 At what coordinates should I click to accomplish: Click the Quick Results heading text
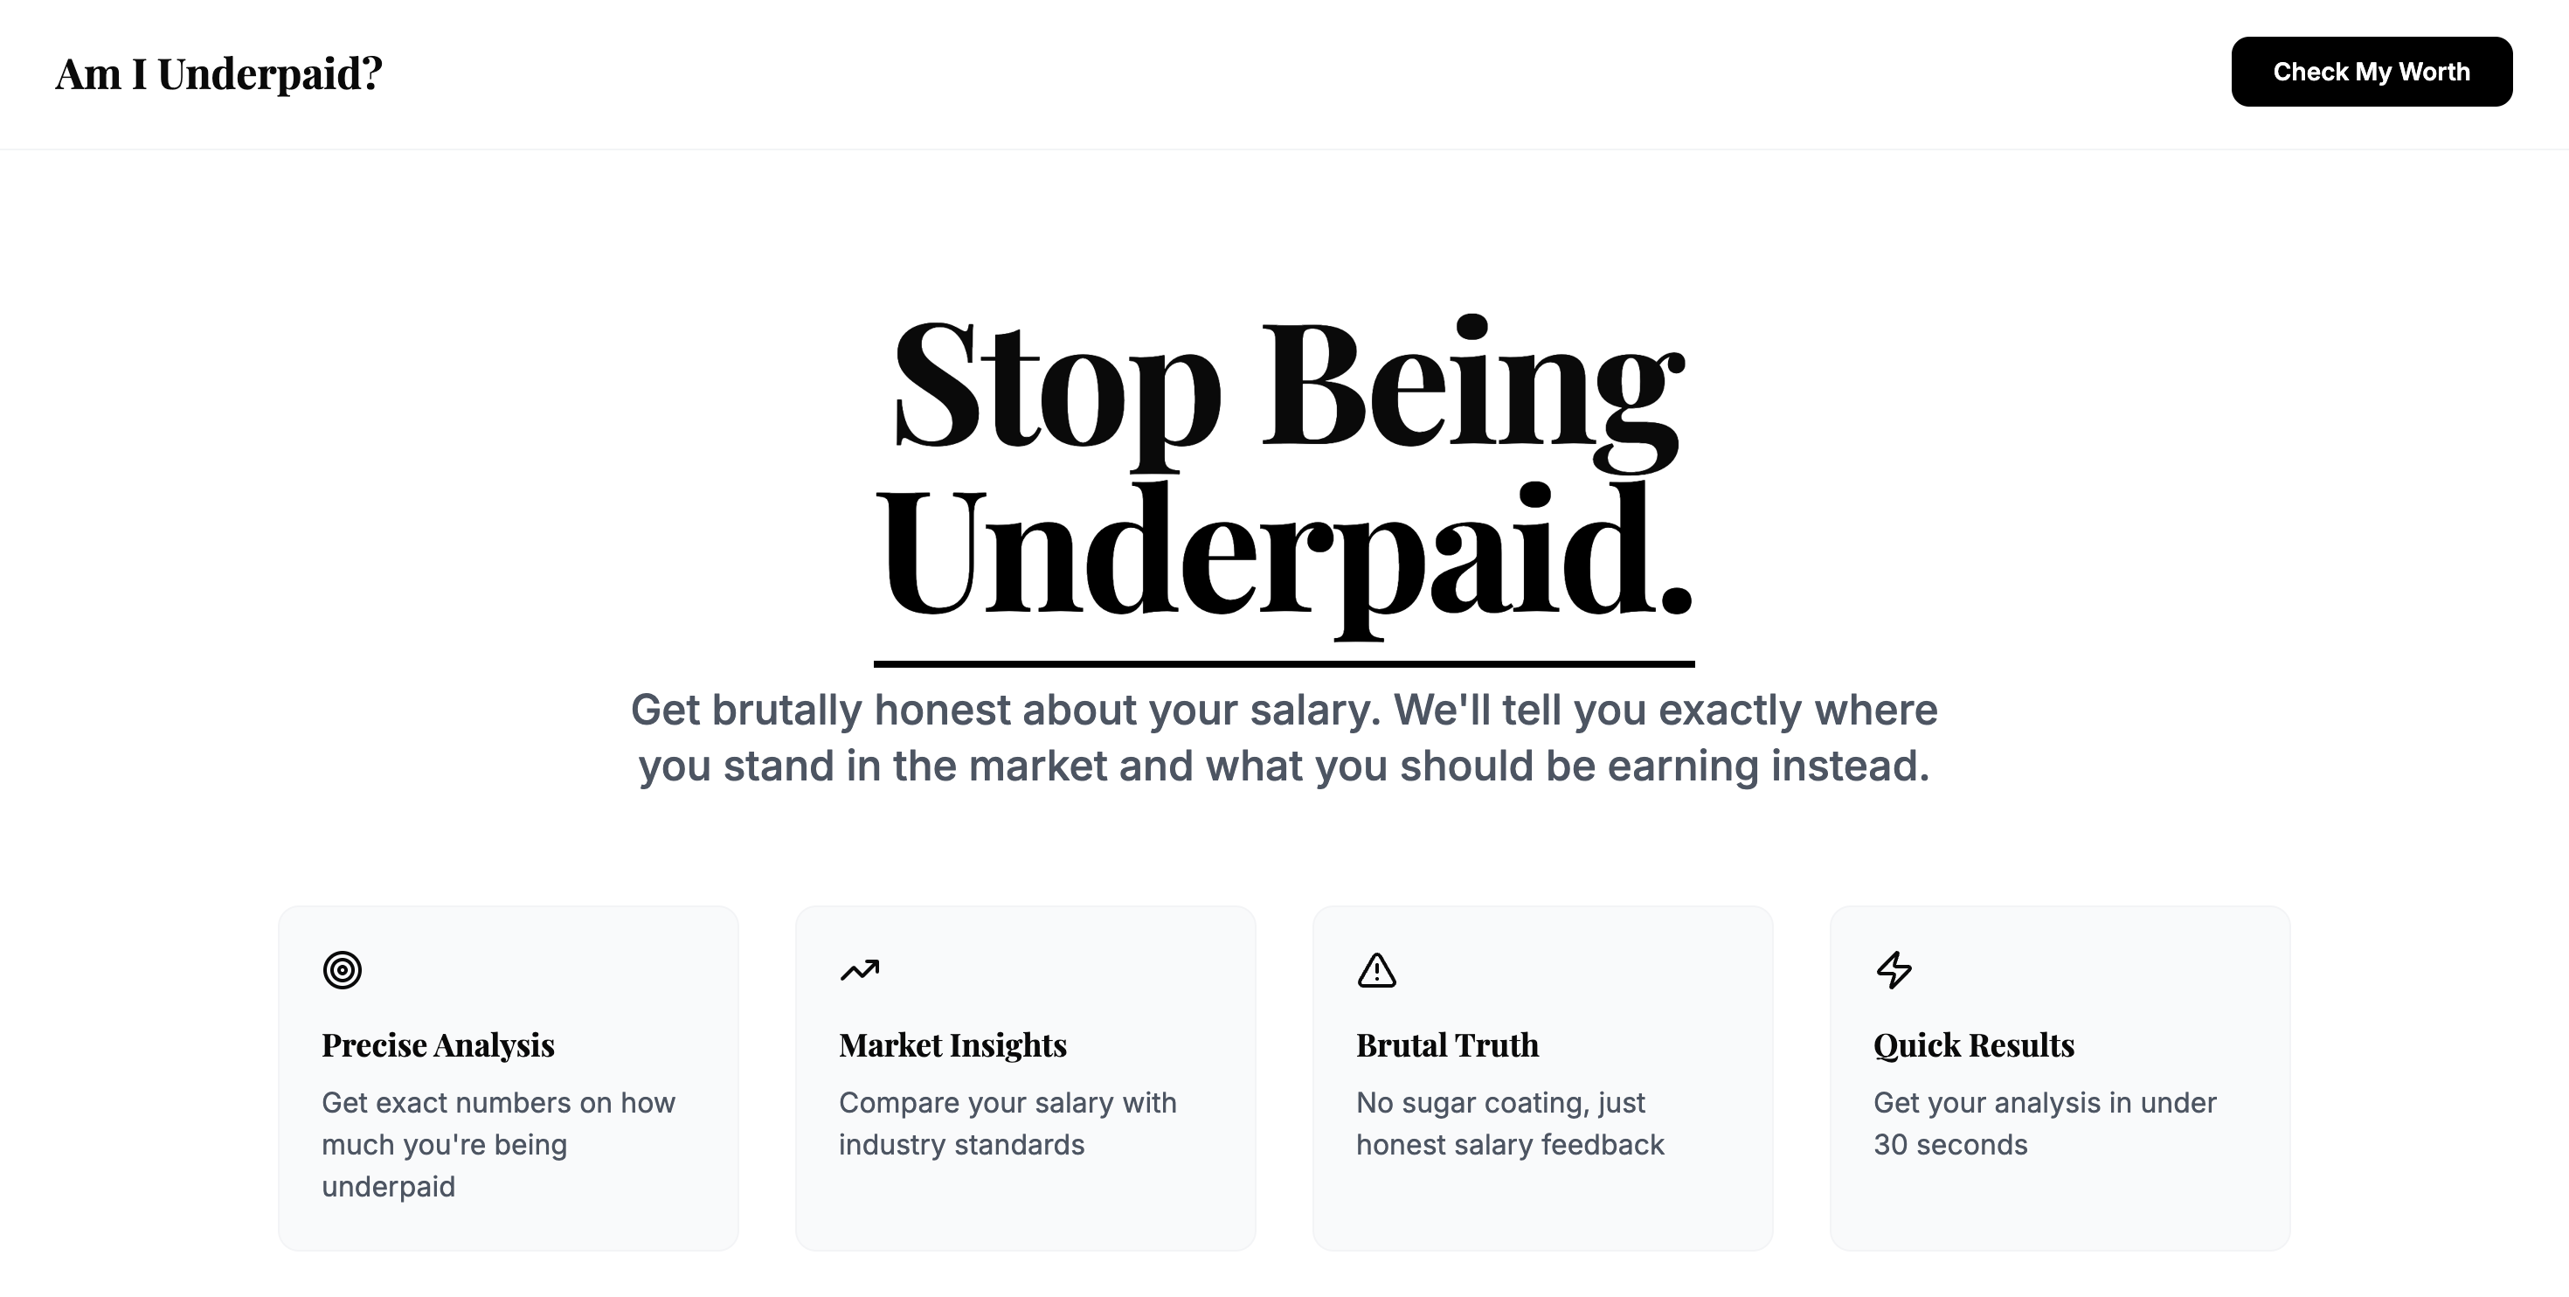1974,1045
